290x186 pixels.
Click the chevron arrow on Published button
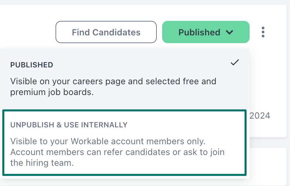click(229, 32)
